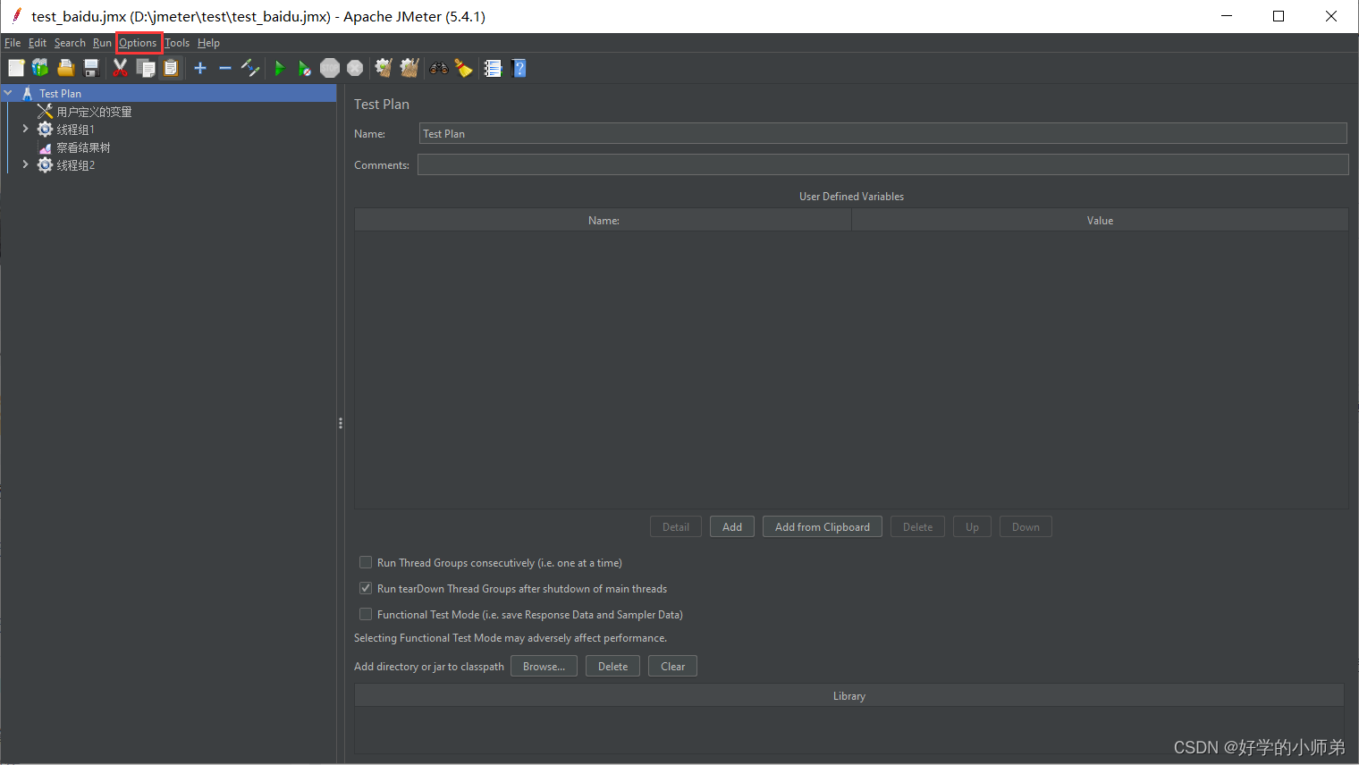
Task: Click the Browse... classpath button
Action: pos(544,666)
